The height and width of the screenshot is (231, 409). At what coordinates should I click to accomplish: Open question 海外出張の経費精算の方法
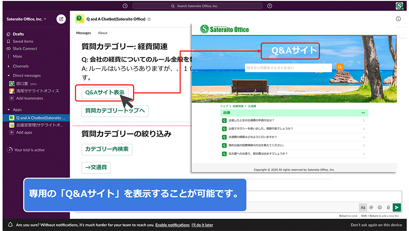(294, 145)
